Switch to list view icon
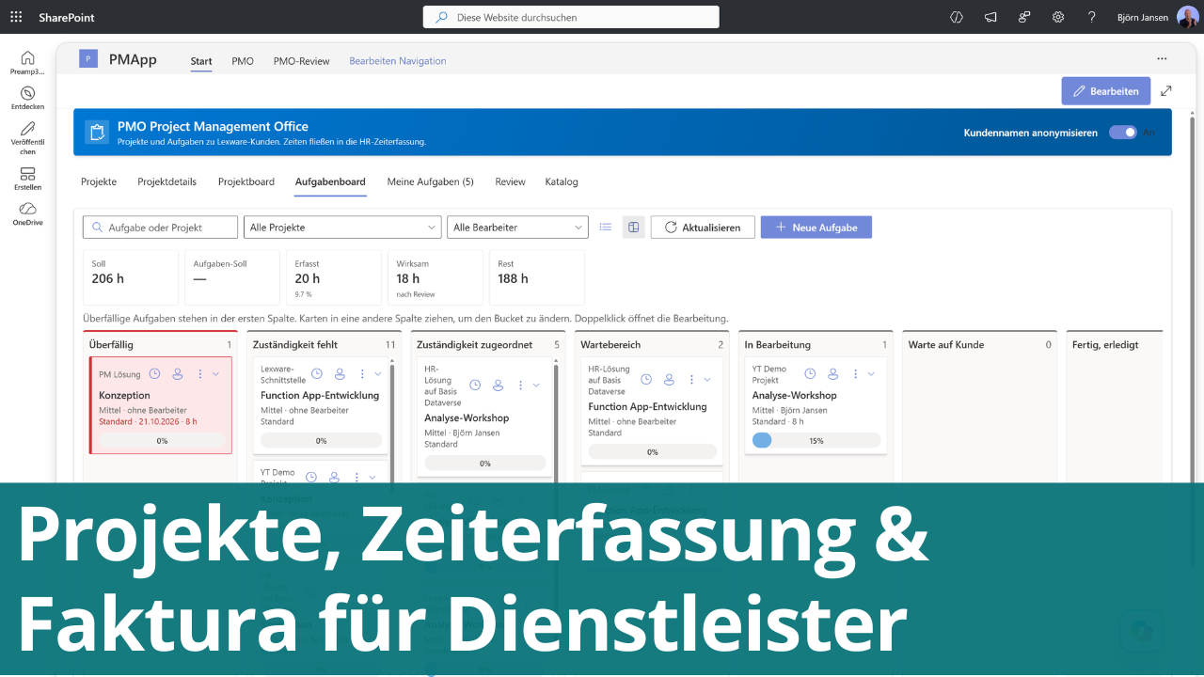The width and height of the screenshot is (1204, 677). (x=606, y=227)
